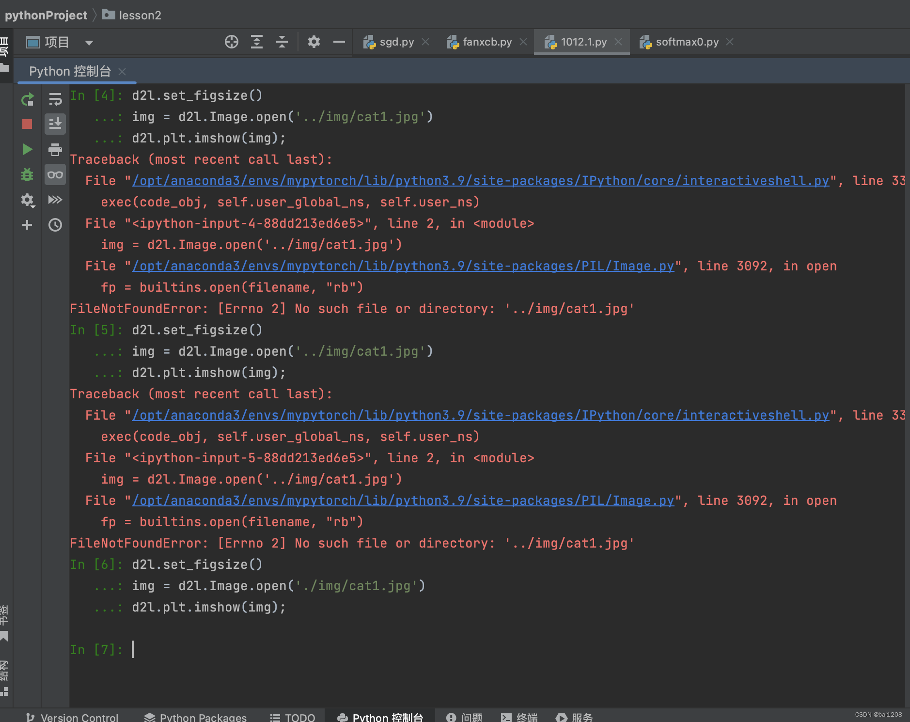910x722 pixels.
Task: Resume execution with fast-forward icon
Action: (55, 200)
